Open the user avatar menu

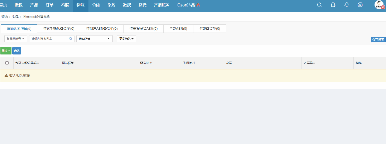tap(379, 5)
